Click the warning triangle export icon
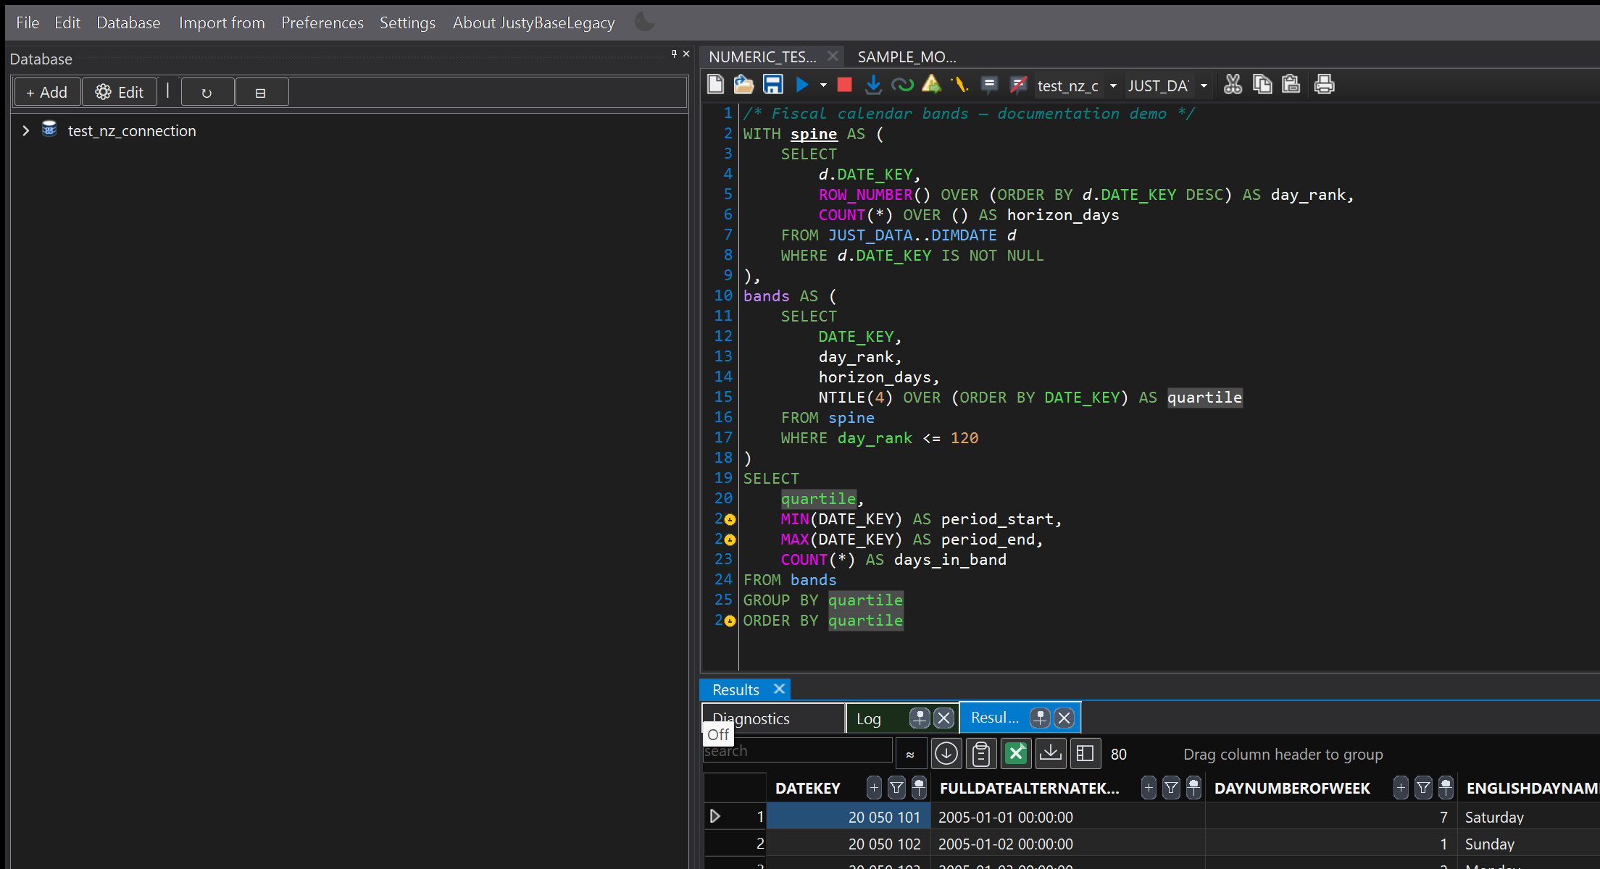The image size is (1600, 869). (932, 85)
